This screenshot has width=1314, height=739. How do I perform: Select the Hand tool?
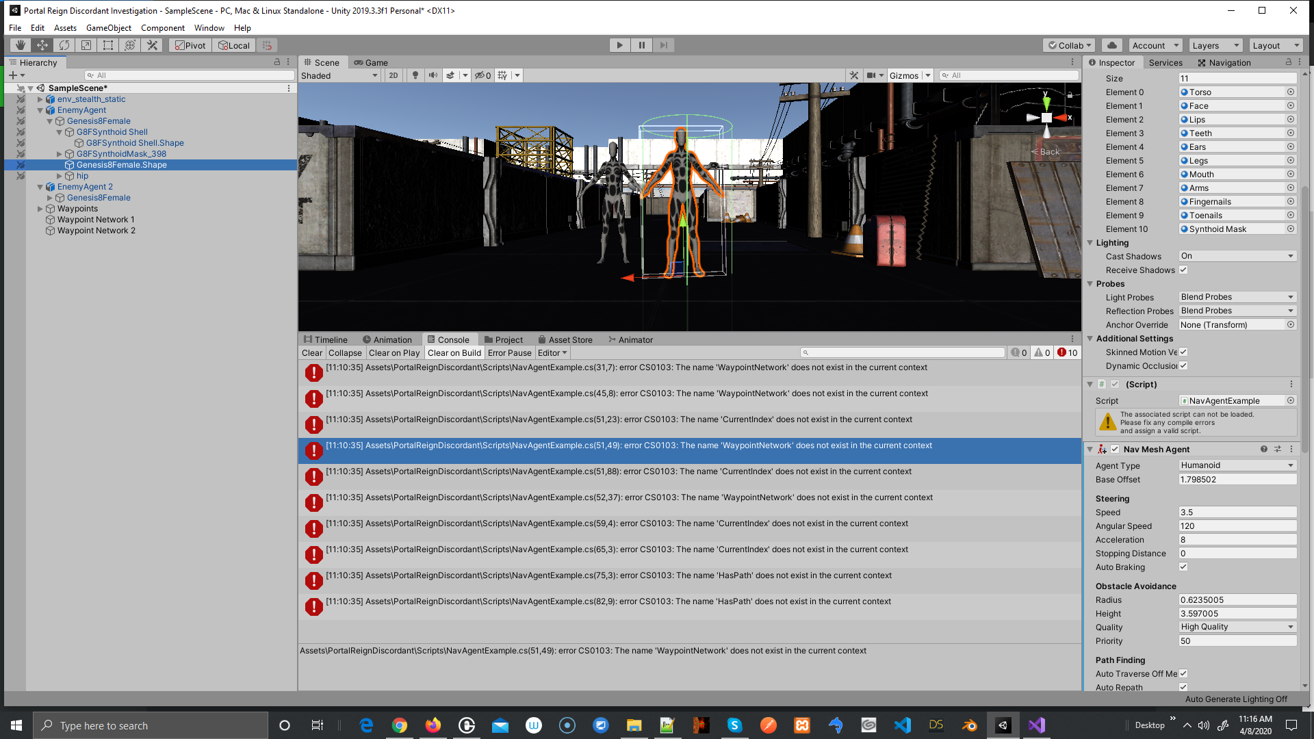[21, 45]
